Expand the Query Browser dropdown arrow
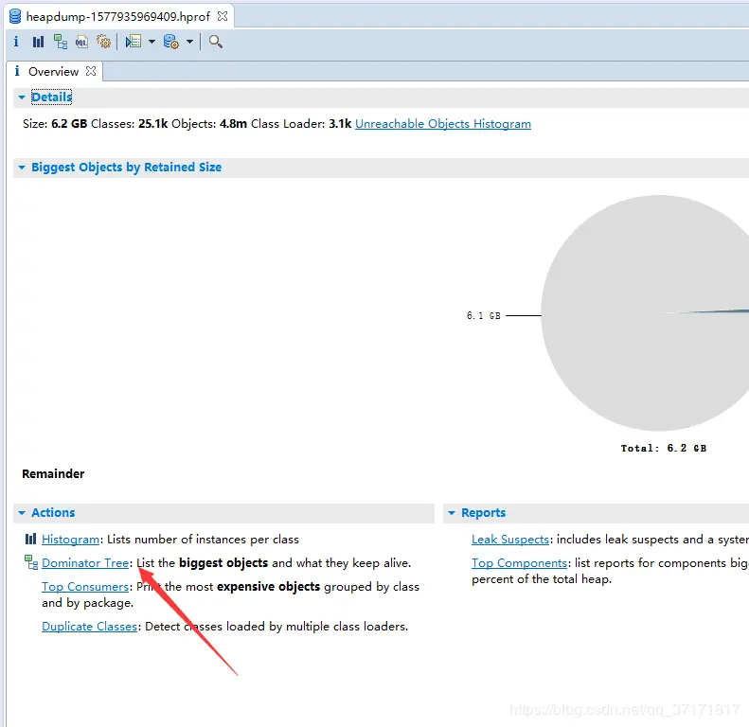749x727 pixels. point(189,42)
